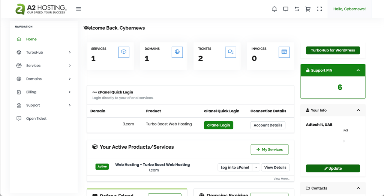Click the TurboHub for WordPress button
This screenshot has width=384, height=196.
[333, 50]
